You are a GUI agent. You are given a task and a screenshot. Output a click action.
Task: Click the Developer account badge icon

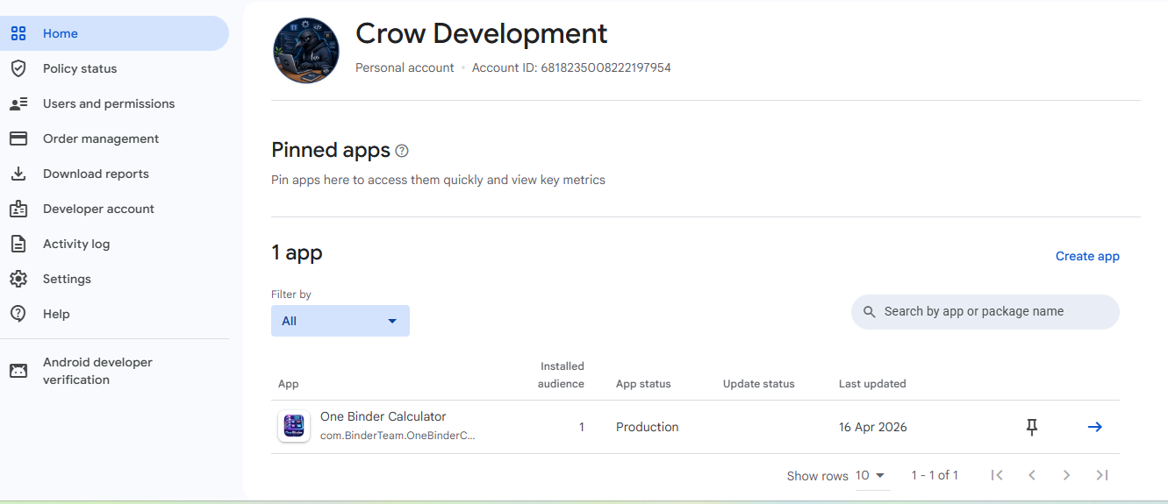(18, 209)
